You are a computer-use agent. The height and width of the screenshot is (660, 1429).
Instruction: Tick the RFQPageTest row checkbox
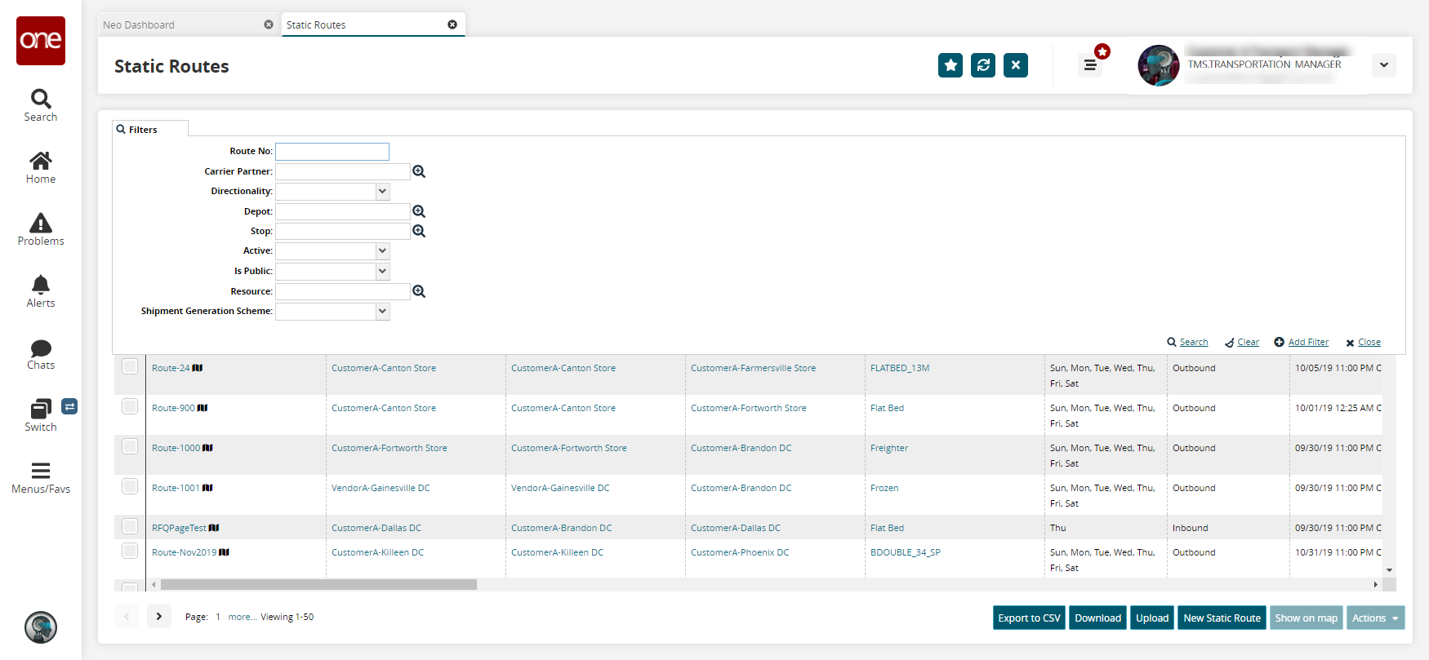click(x=130, y=526)
